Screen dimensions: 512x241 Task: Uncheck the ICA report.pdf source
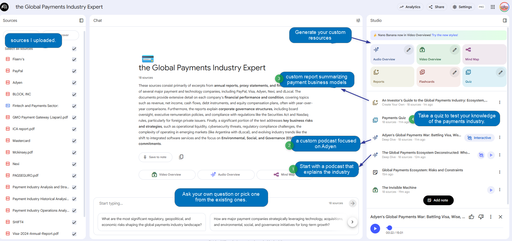point(74,129)
